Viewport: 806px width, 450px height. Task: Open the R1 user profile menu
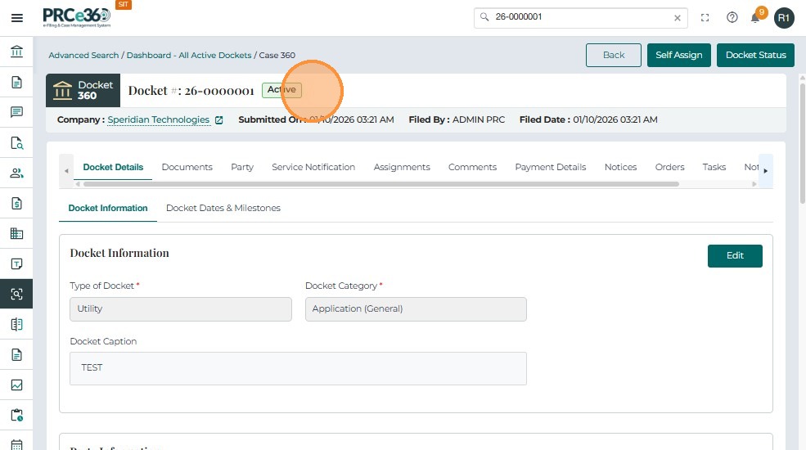[784, 17]
